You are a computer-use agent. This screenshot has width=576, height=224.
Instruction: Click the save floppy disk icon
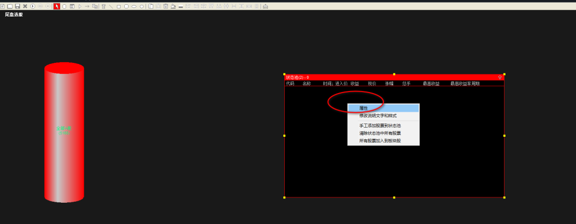point(17,6)
